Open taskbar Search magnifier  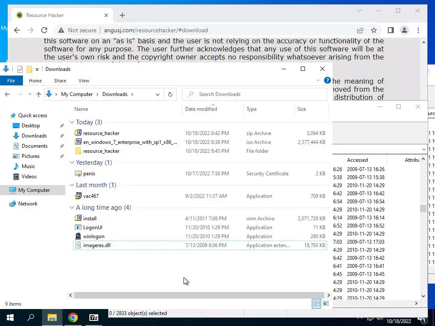(31, 318)
